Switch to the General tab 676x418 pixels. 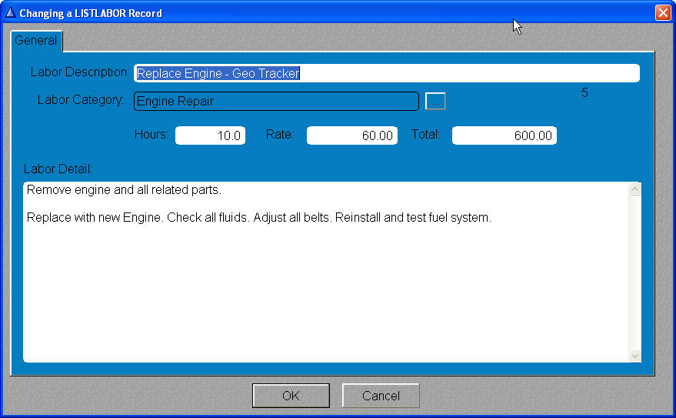pyautogui.click(x=36, y=41)
